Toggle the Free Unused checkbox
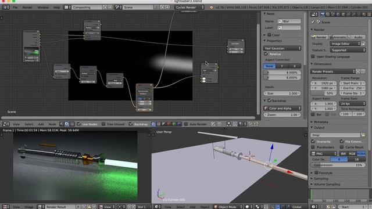Screen dimensions: 372x209 point(103,124)
